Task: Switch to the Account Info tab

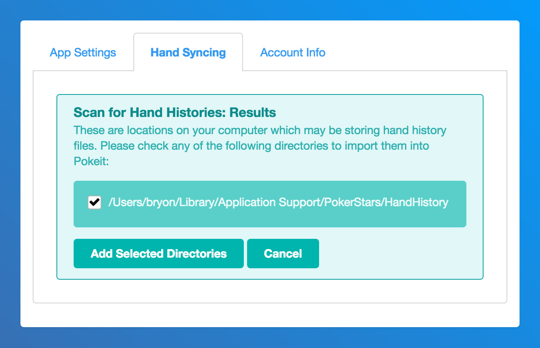Action: coord(293,52)
